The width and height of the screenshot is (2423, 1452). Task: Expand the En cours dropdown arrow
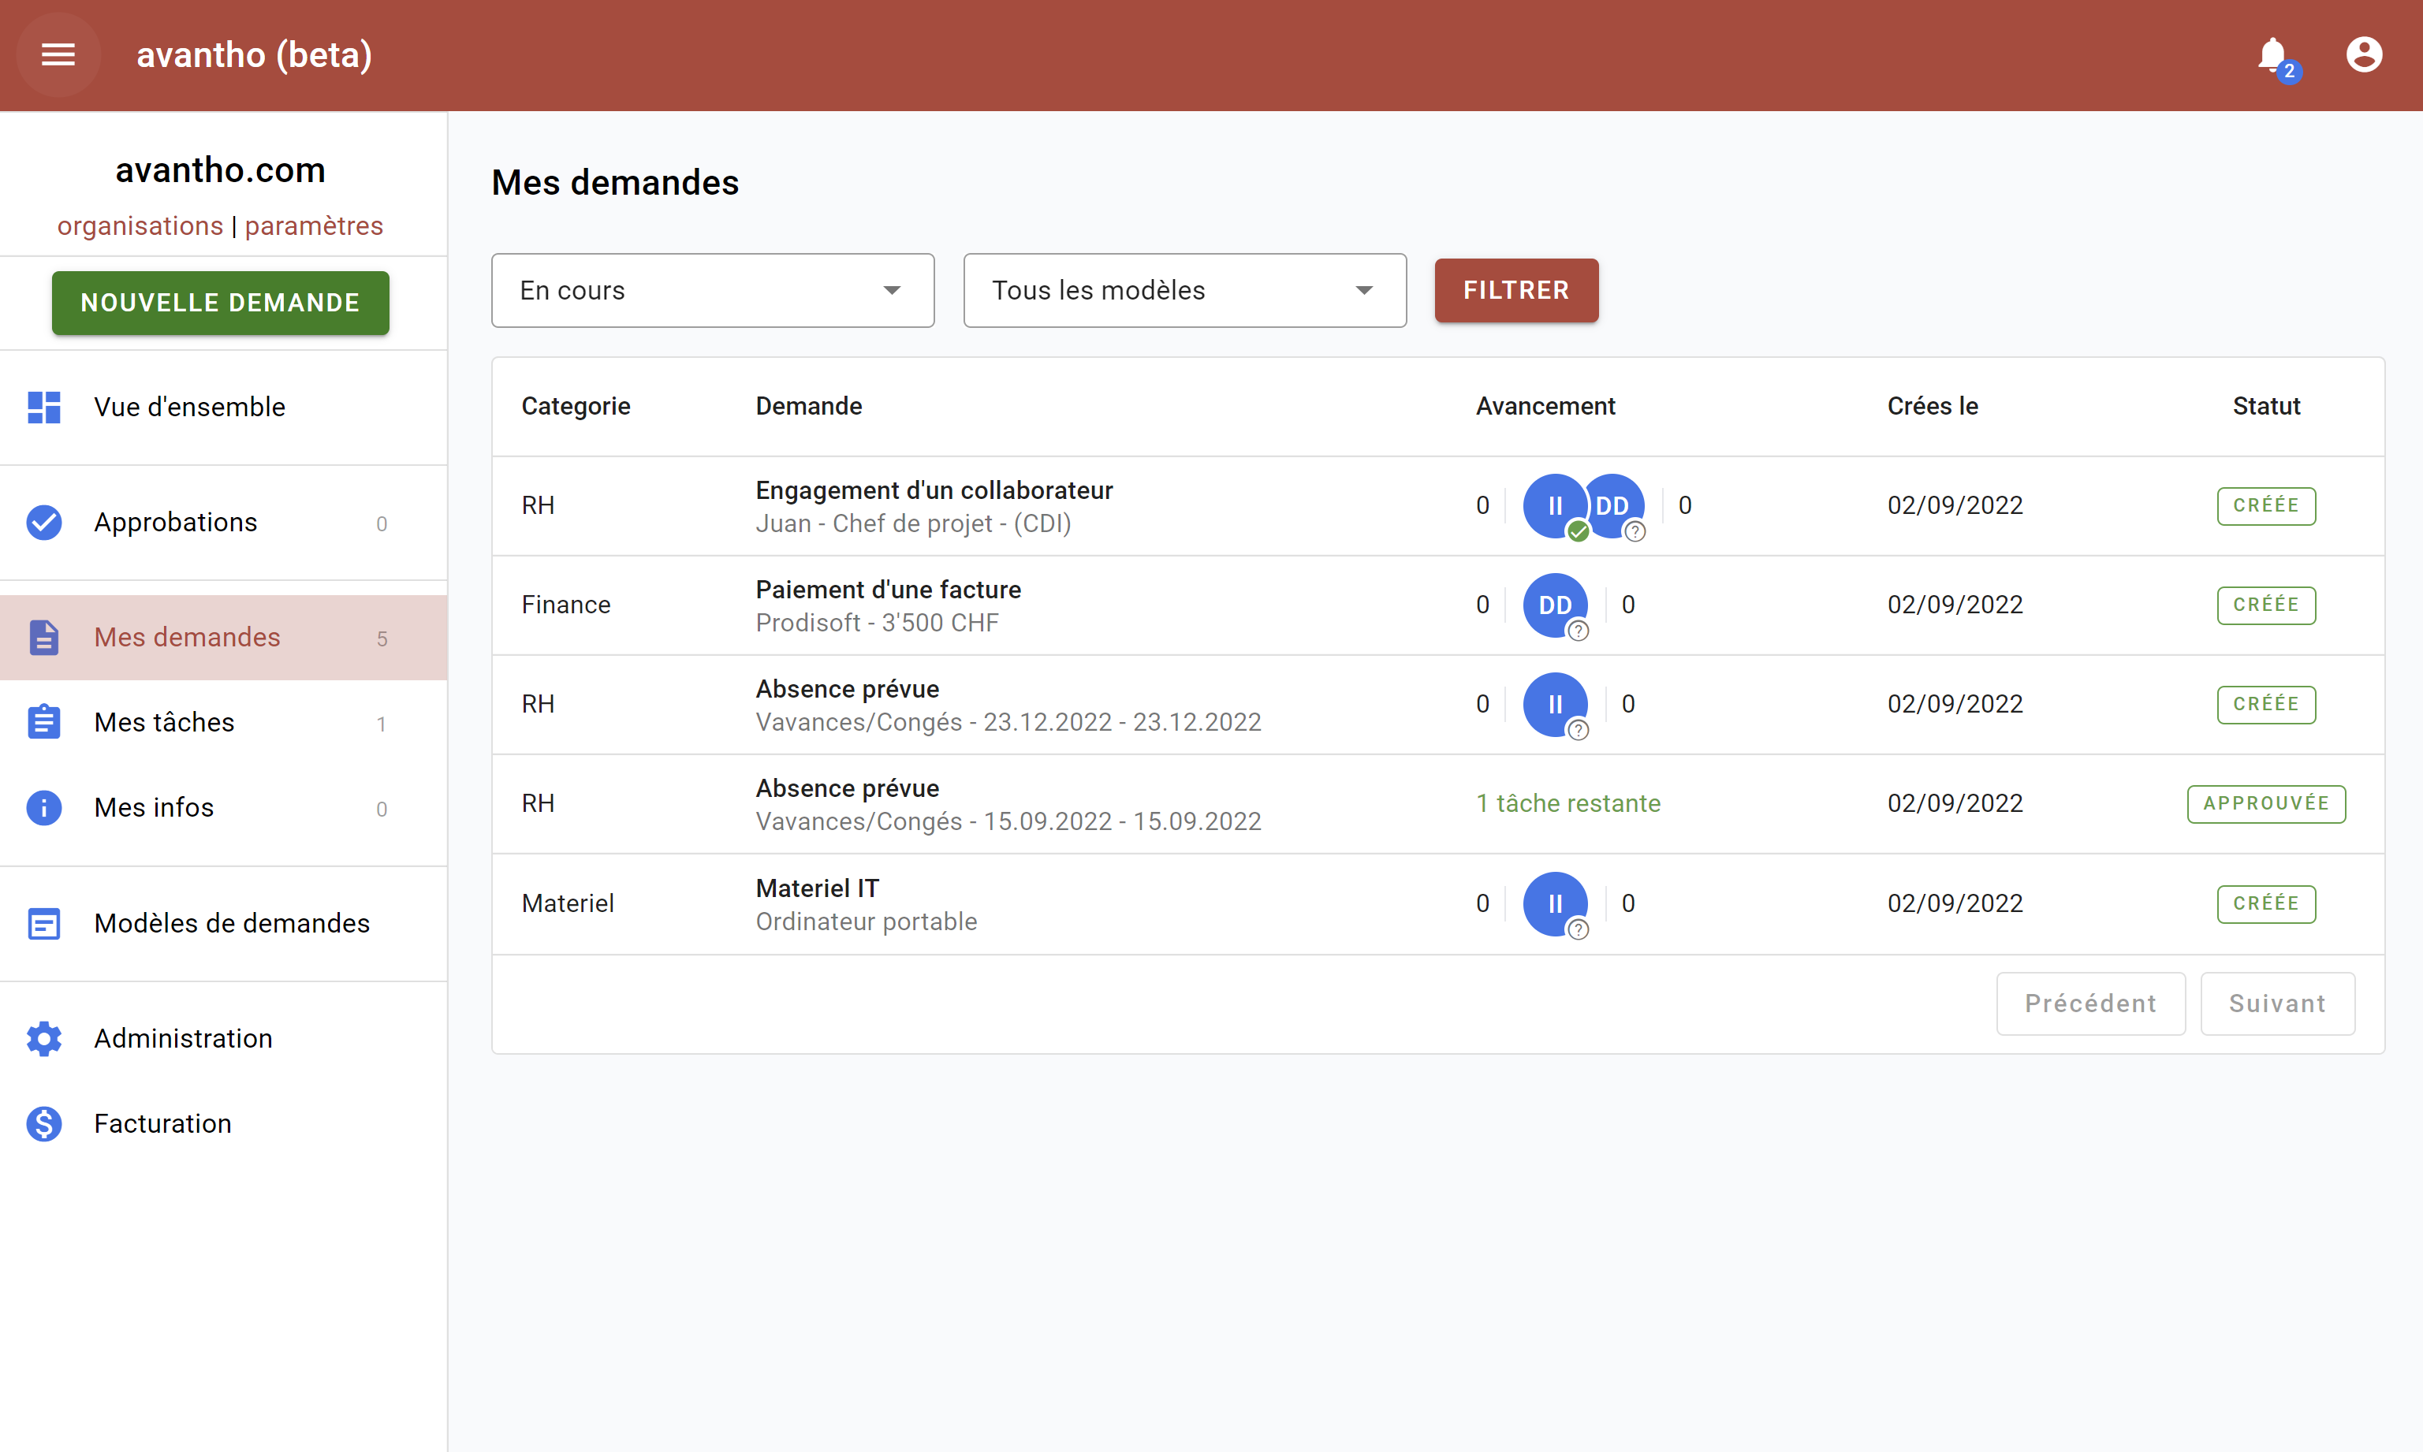point(890,289)
